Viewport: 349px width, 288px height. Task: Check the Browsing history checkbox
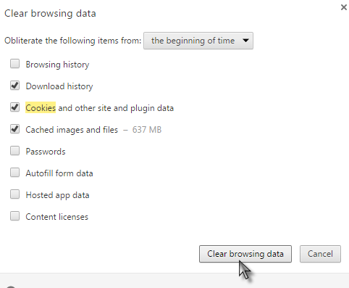(x=14, y=64)
